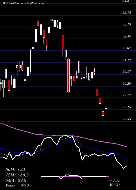Click the 29.72 price axis label
The image size is (136, 190).
pos(127,95)
